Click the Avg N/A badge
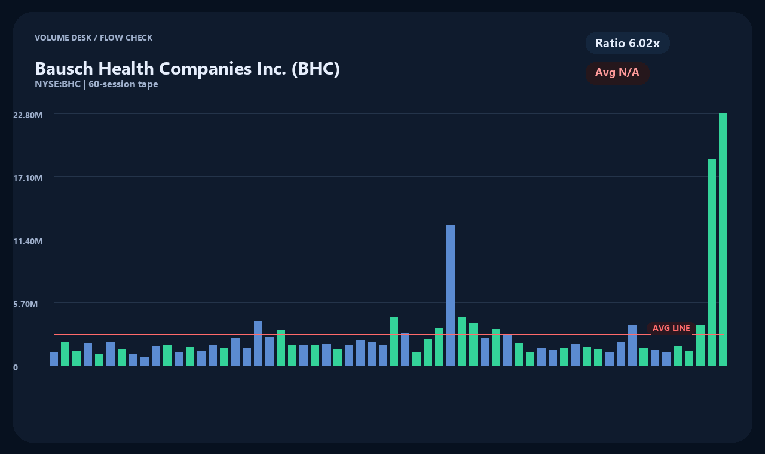This screenshot has height=454, width=765. pyautogui.click(x=617, y=73)
